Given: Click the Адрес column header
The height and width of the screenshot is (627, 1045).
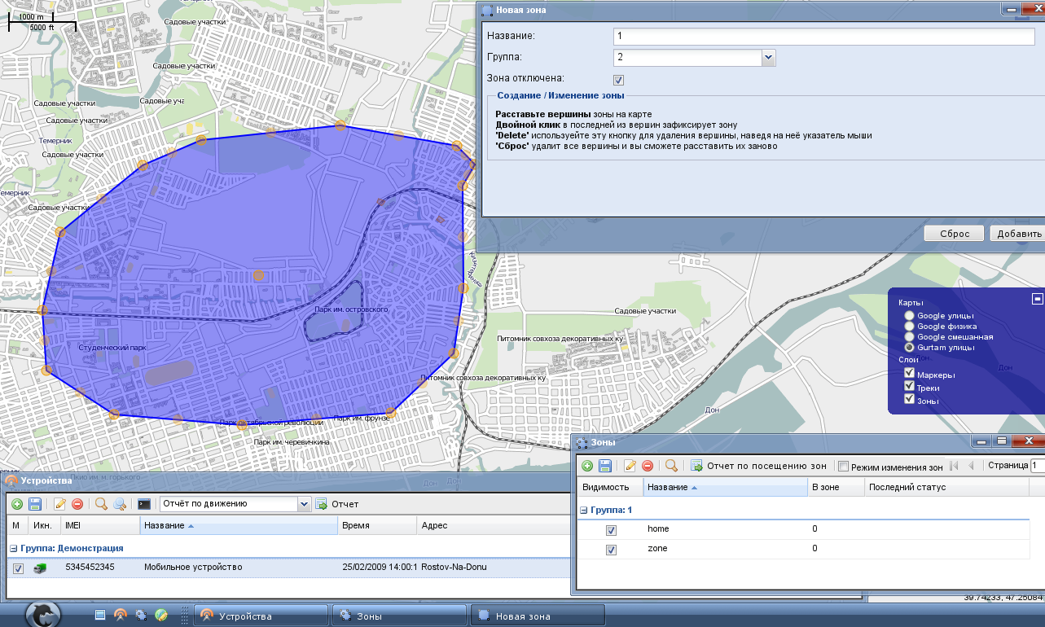Looking at the screenshot, I should pyautogui.click(x=494, y=525).
